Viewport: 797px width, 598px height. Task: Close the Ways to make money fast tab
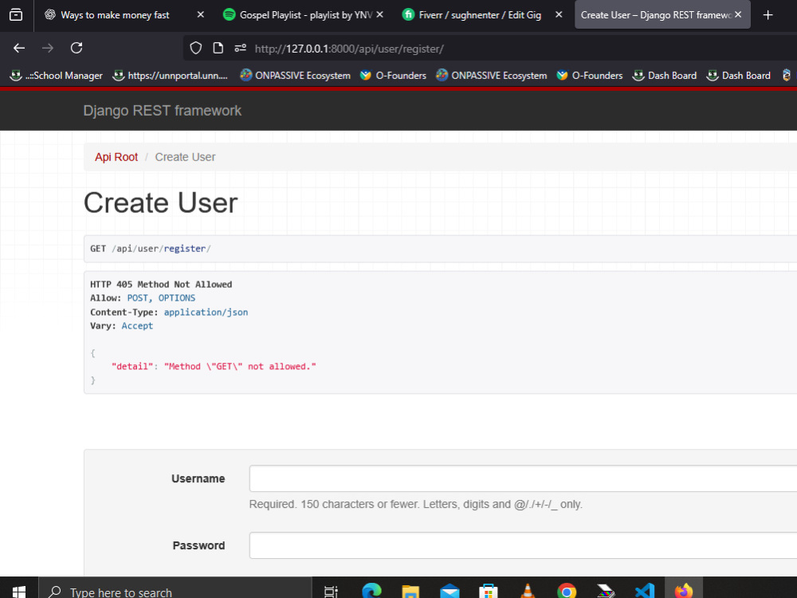[x=201, y=14]
